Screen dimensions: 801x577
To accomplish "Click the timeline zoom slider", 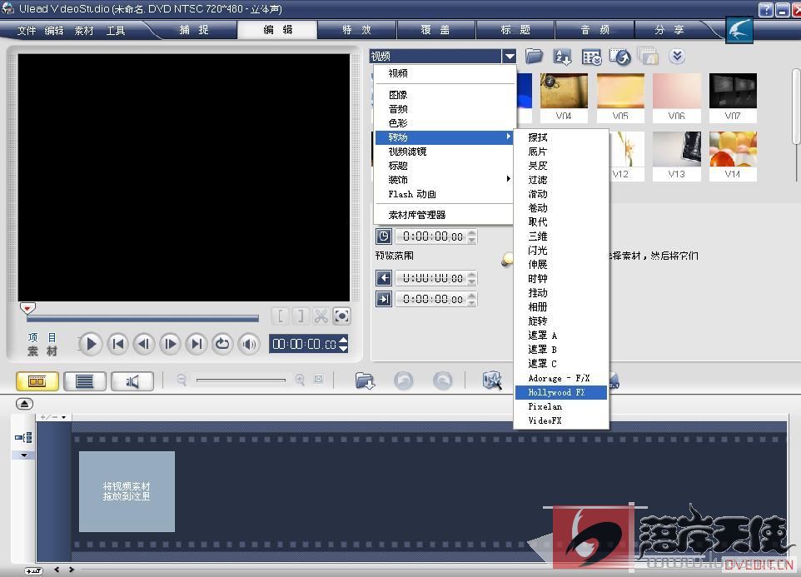I will [x=241, y=380].
